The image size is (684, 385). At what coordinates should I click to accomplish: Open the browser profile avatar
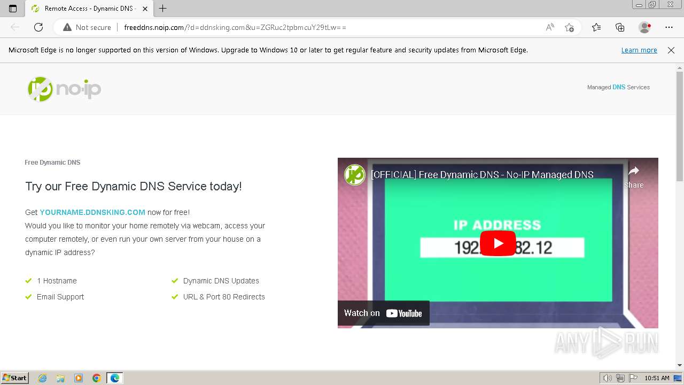[645, 27]
